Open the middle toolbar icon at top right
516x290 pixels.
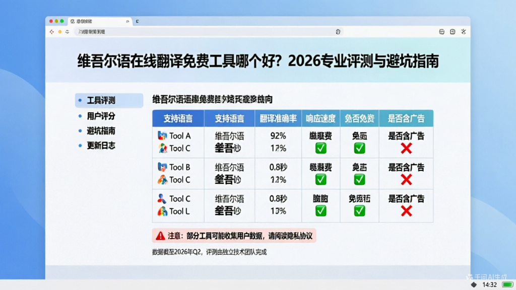453,32
